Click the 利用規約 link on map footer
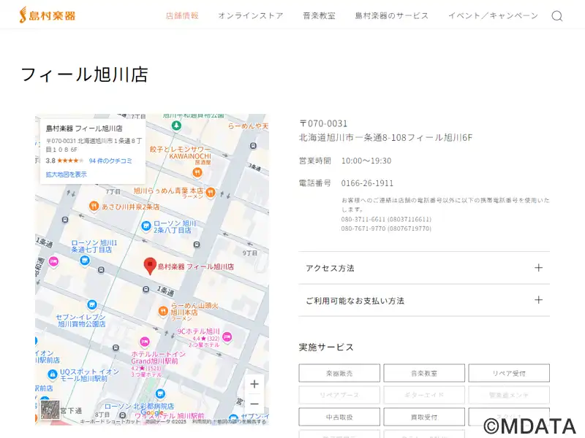The width and height of the screenshot is (585, 438). [202, 422]
